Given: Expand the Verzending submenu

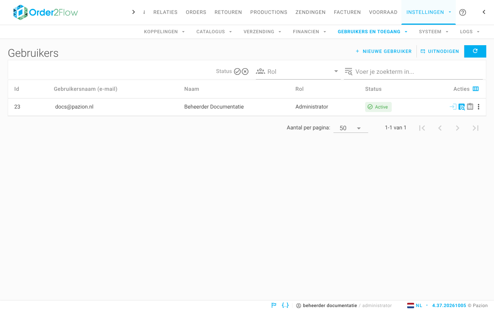Looking at the screenshot, I should [x=262, y=32].
